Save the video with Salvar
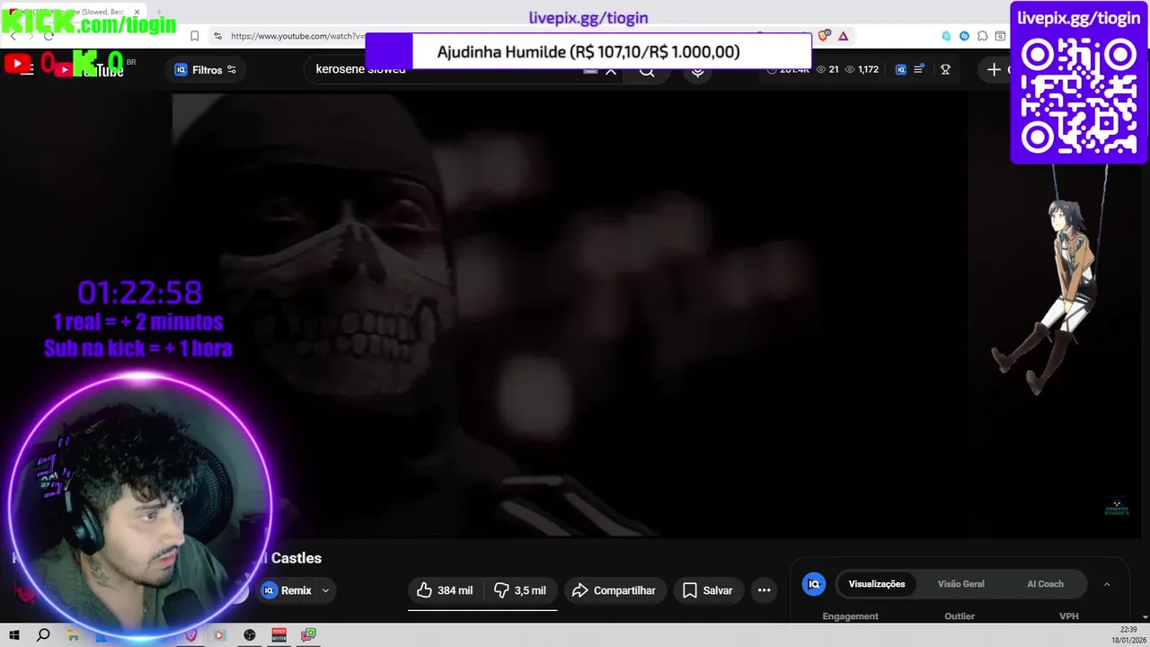This screenshot has width=1150, height=647. pos(708,590)
